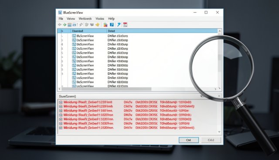This screenshot has width=279, height=160.
Task: Open the Veivw menu
Action: (x=71, y=18)
